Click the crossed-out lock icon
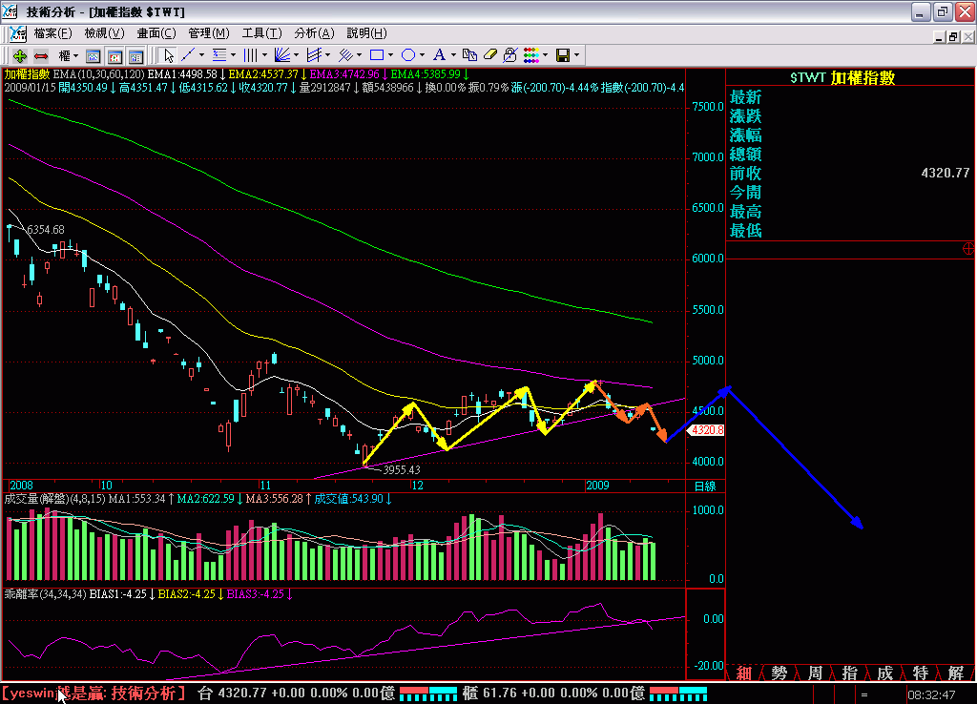977x704 pixels. pyautogui.click(x=509, y=55)
